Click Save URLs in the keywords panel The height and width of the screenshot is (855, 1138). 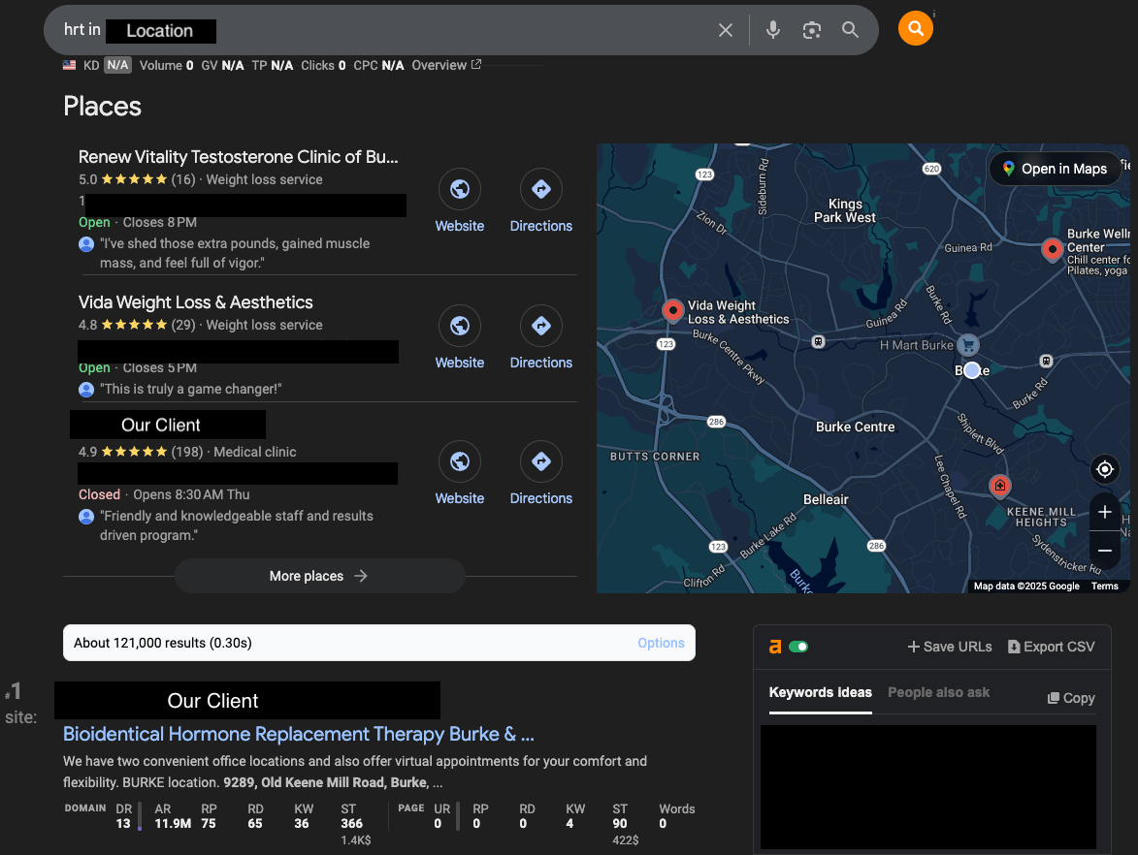949,646
